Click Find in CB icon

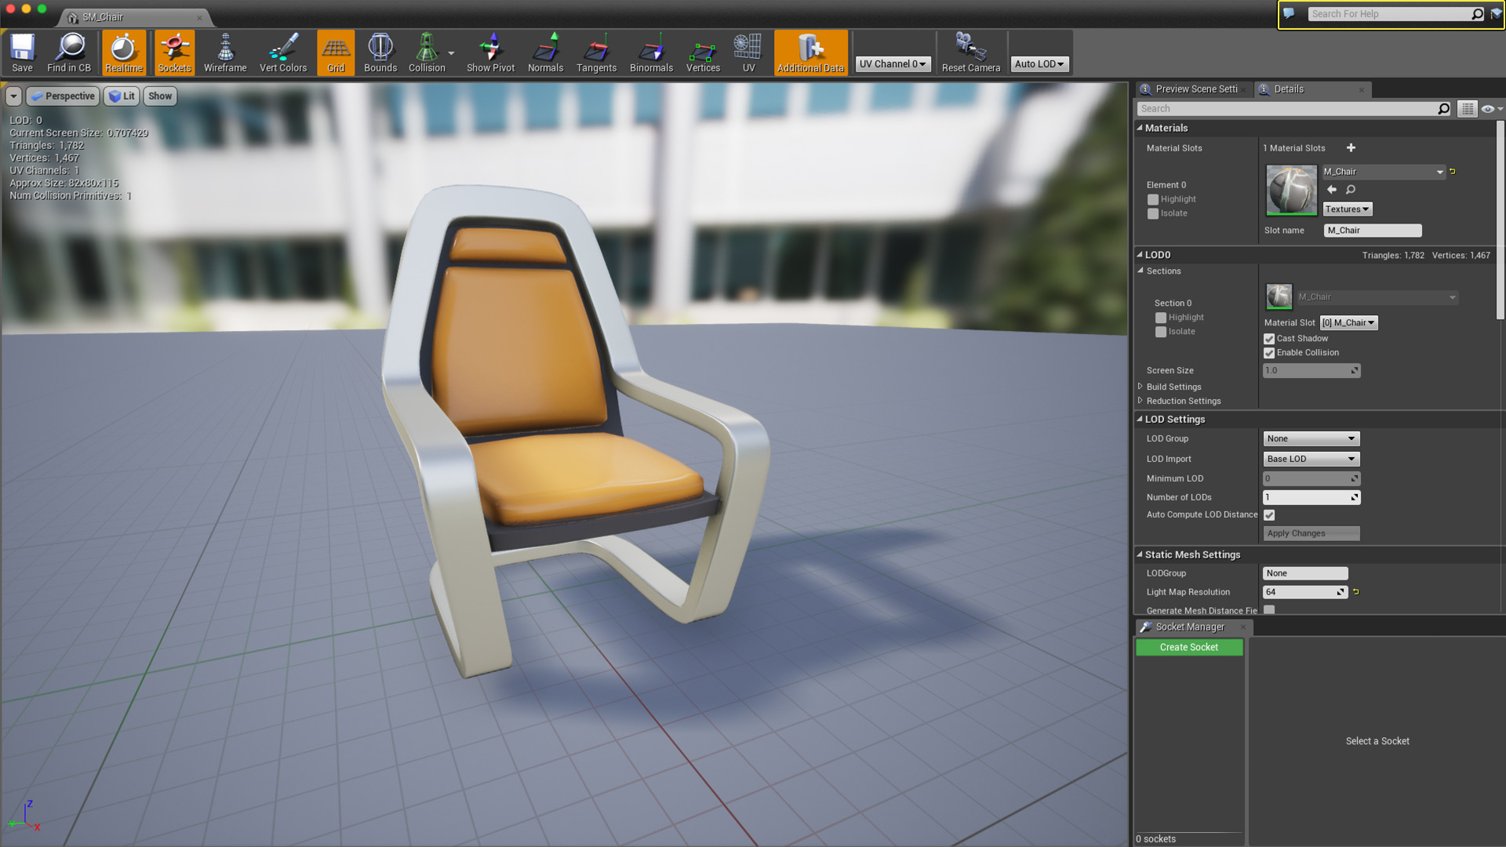pos(69,53)
